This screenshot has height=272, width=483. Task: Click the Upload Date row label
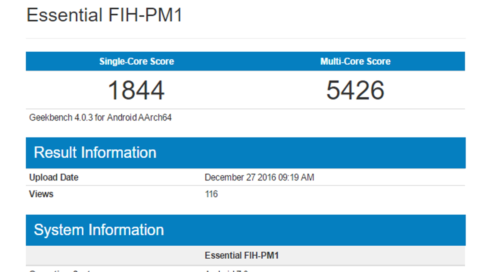coord(54,177)
